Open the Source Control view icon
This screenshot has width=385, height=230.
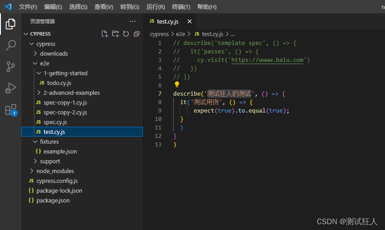pyautogui.click(x=11, y=67)
